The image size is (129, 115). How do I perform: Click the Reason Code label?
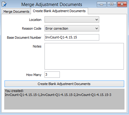(x=32, y=28)
